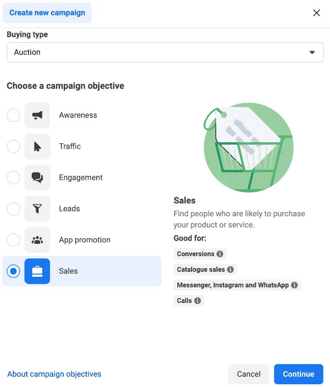Click the info icon beside Catalogue sales
Image resolution: width=330 pixels, height=387 pixels.
pyautogui.click(x=231, y=269)
